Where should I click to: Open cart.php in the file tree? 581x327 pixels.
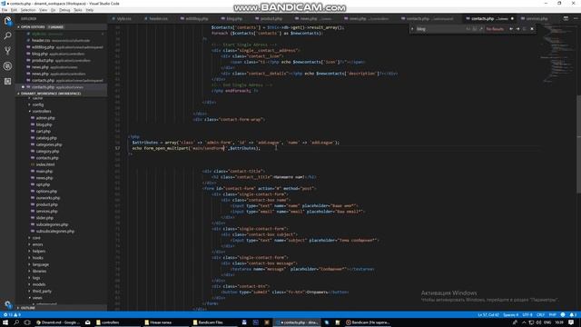(x=44, y=131)
